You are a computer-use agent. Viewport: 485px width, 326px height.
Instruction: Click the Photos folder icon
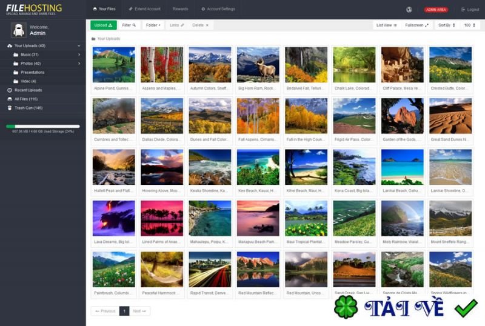pos(16,64)
